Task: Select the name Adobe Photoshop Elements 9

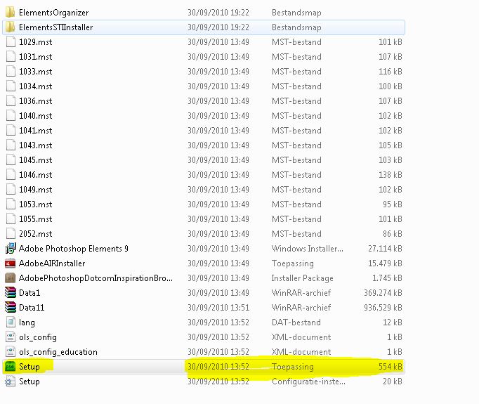Action: [x=74, y=249]
